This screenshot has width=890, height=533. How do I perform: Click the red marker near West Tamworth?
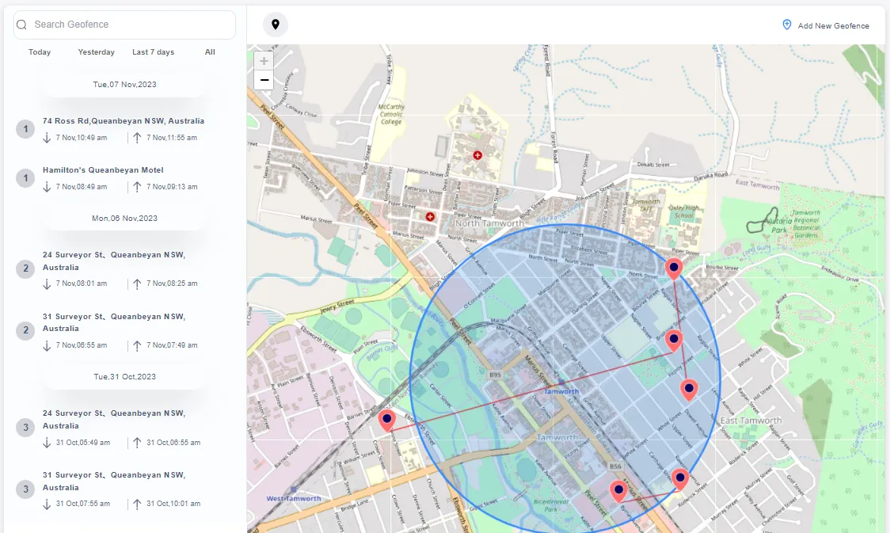click(x=387, y=421)
